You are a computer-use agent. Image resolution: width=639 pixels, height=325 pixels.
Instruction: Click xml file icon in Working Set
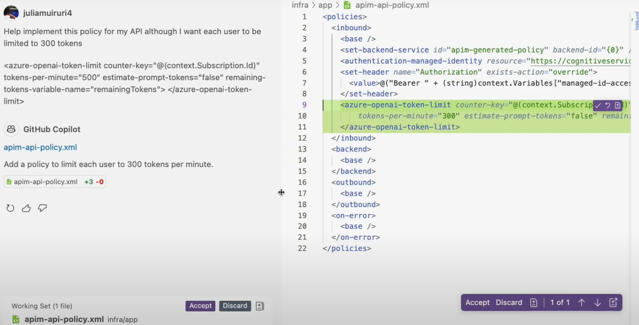[15, 319]
